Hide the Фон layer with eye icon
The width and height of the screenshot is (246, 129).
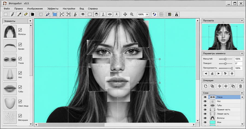(205, 122)
